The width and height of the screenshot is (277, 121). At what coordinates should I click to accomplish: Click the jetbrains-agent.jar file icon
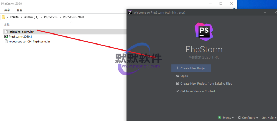pyautogui.click(x=6, y=32)
